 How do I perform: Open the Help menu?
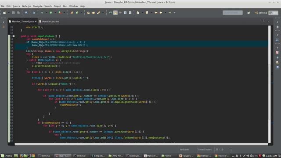click(82, 6)
